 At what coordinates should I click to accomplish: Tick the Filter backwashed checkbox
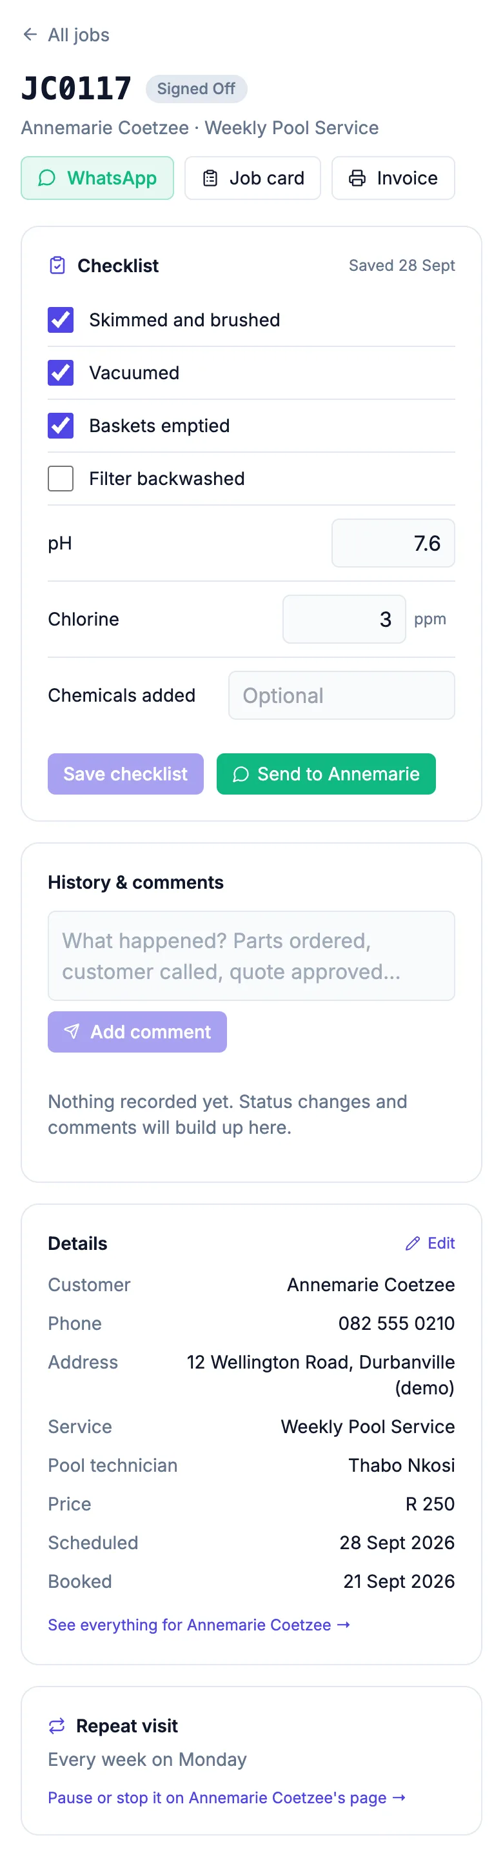click(x=61, y=479)
